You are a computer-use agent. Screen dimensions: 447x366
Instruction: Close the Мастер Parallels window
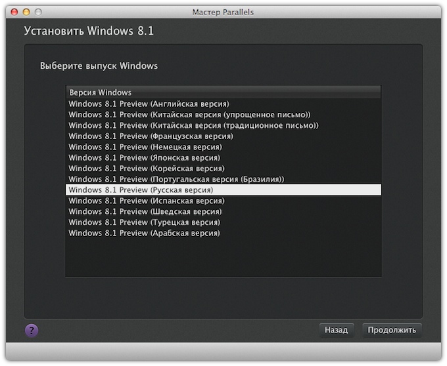coord(14,12)
